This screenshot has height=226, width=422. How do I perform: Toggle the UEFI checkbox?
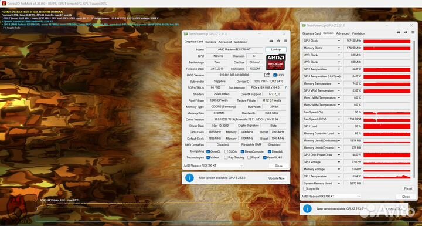point(275,75)
